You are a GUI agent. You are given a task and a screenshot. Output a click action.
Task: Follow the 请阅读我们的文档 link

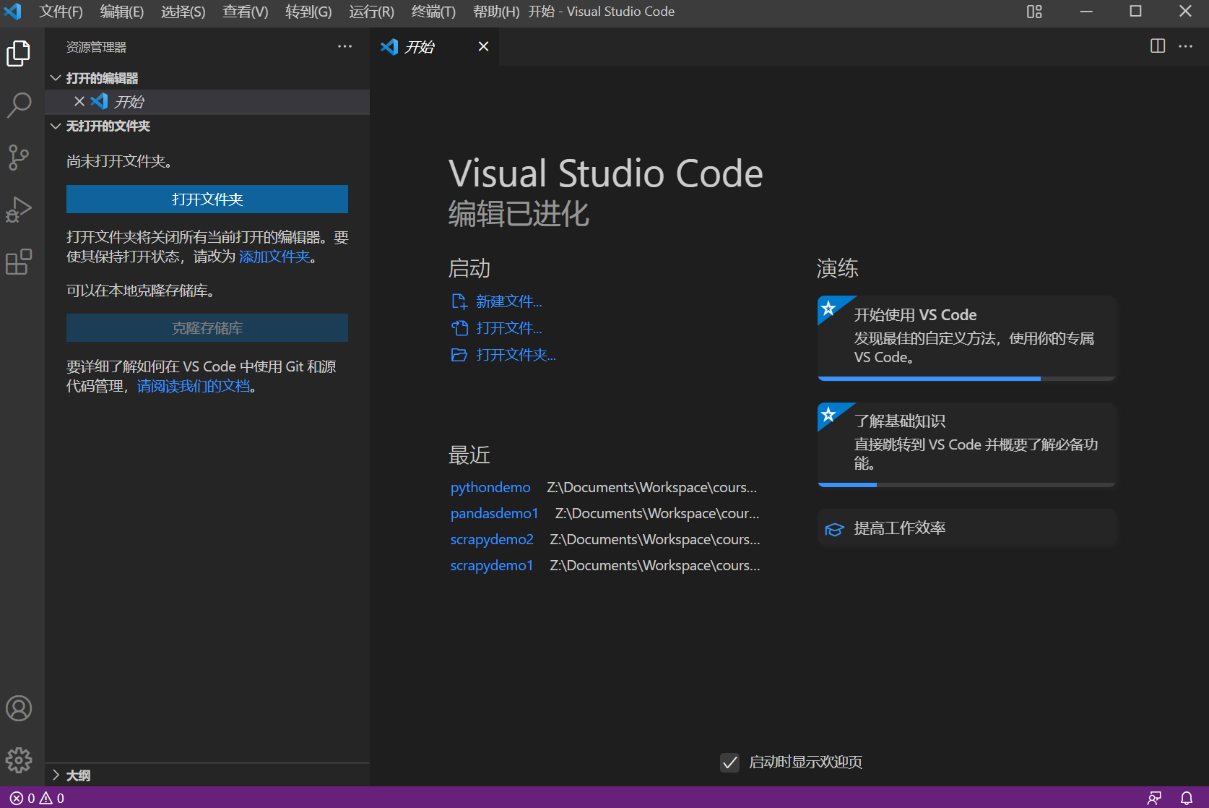click(194, 386)
